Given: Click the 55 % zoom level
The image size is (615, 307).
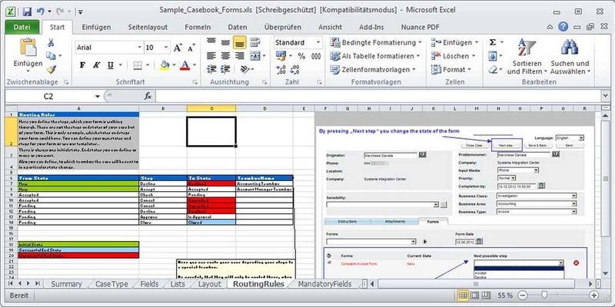Looking at the screenshot, I should click(x=505, y=295).
